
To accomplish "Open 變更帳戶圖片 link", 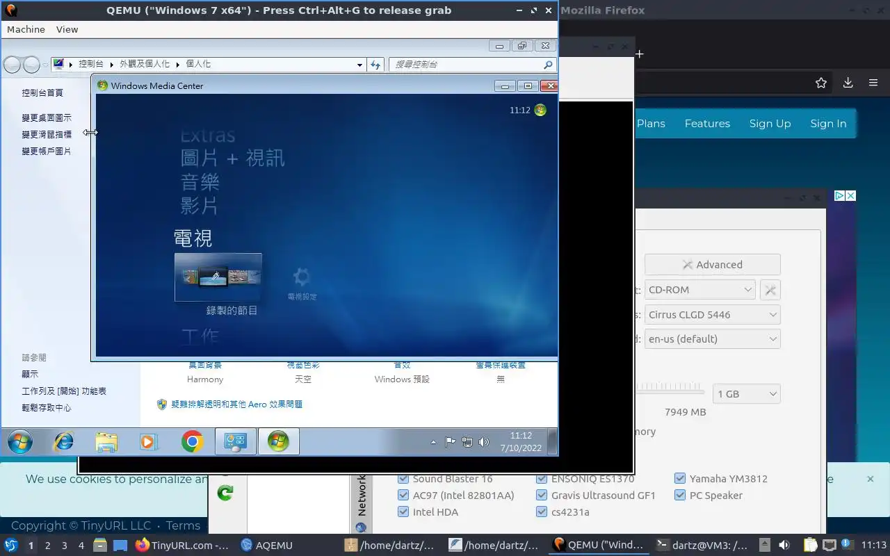I will 47,151.
